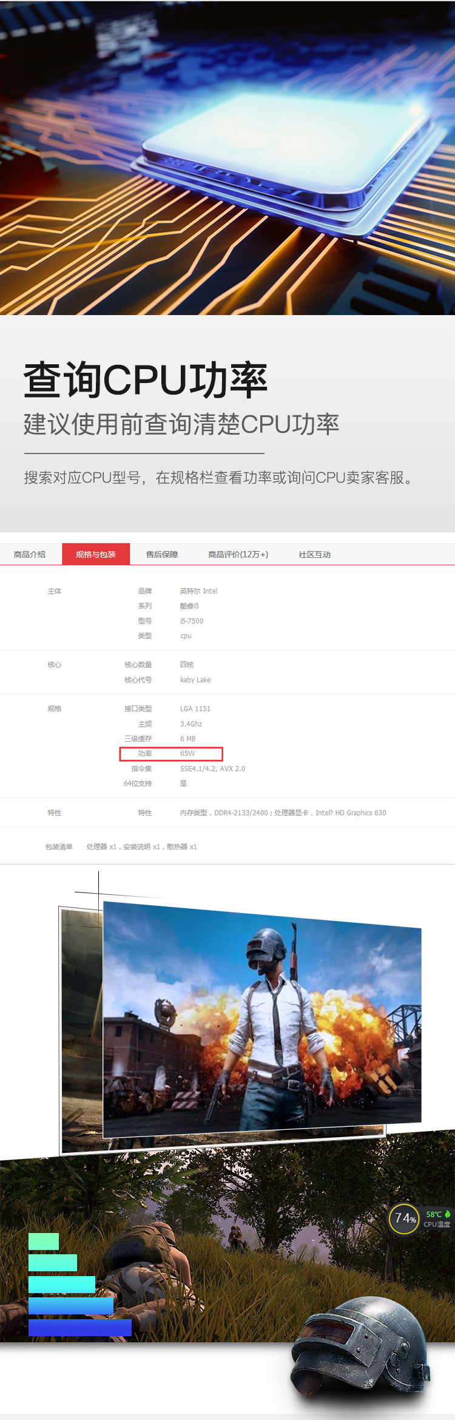Click the 三级缓存 label

pos(138,739)
